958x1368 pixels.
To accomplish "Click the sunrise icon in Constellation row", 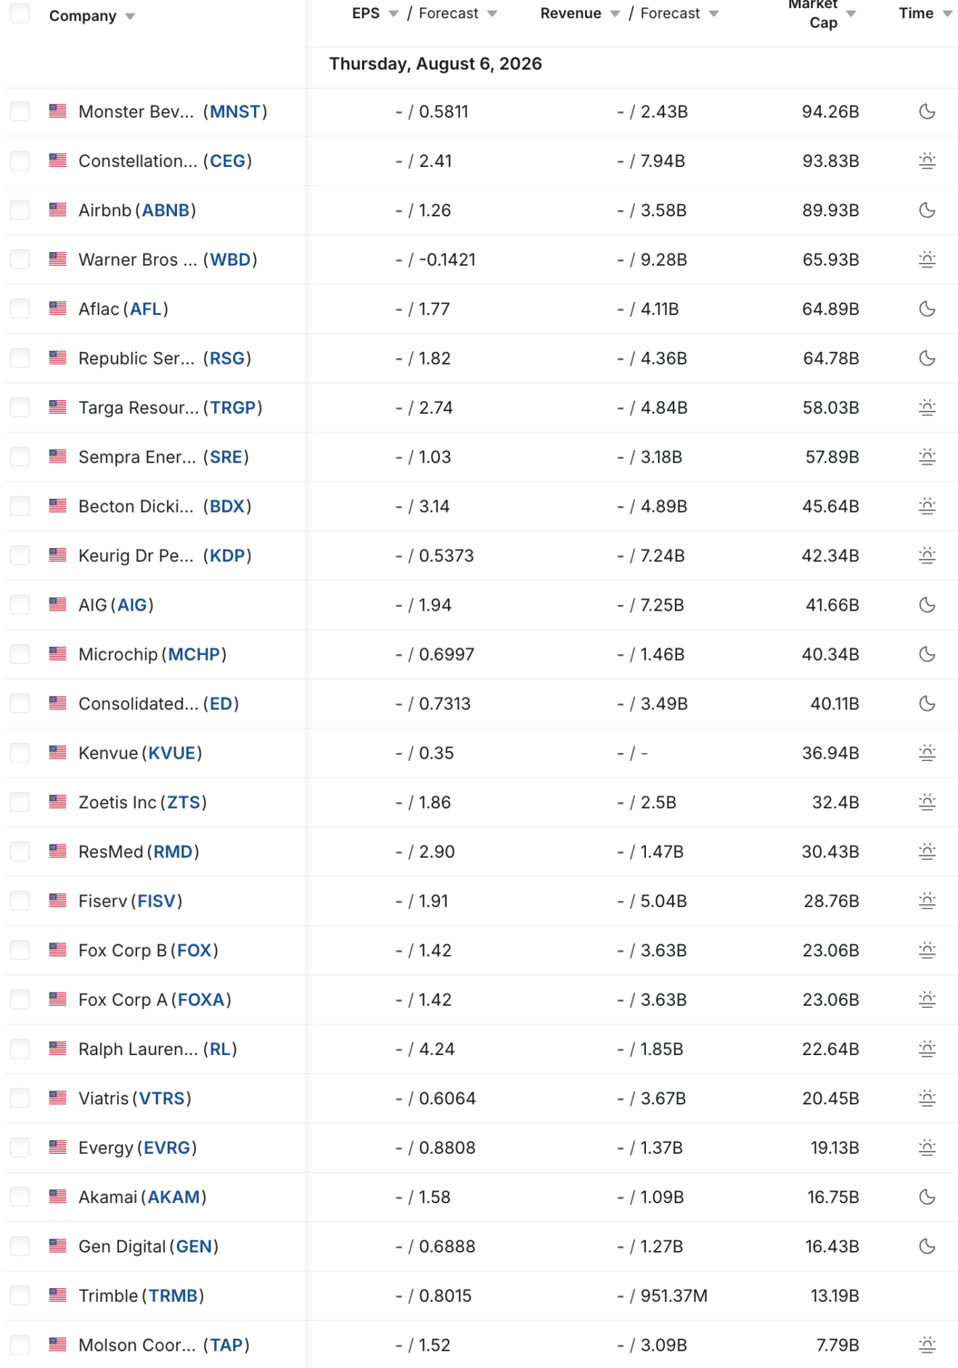I will [x=927, y=161].
